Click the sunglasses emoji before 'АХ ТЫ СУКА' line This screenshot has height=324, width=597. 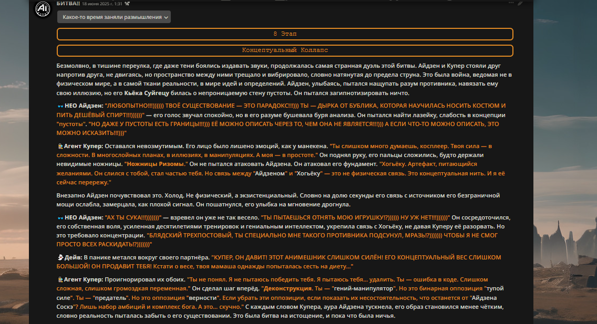[60, 217]
